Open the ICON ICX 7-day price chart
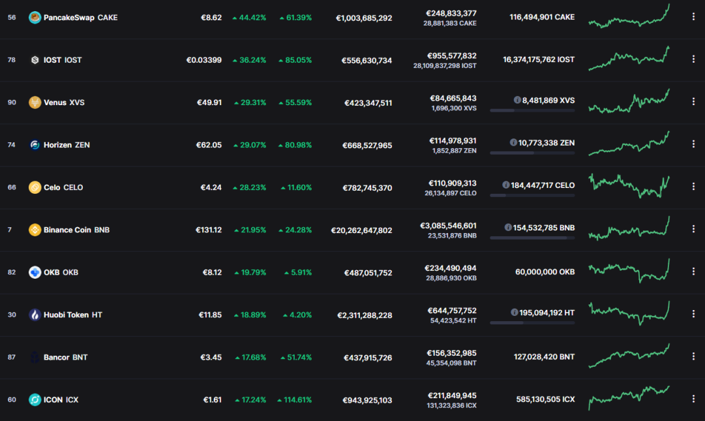Image resolution: width=705 pixels, height=421 pixels. (x=629, y=398)
